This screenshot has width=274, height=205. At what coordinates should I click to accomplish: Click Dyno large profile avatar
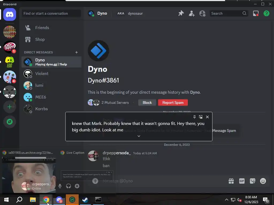click(x=98, y=51)
